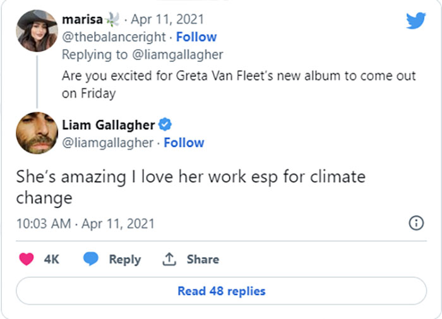Like the tweet with the heart icon
Viewport: 442px width, 319px height.
pos(26,259)
